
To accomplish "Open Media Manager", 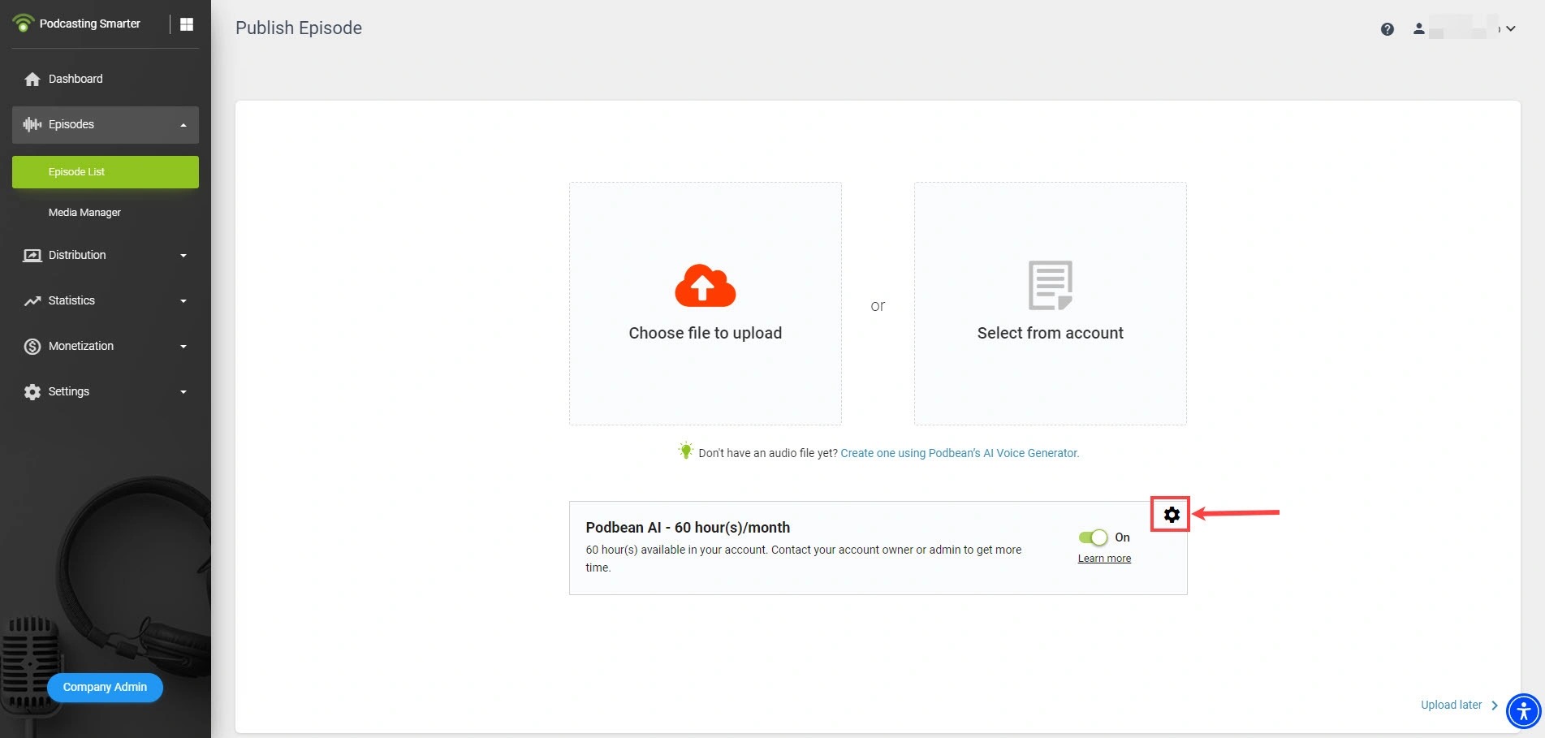I will pos(84,213).
